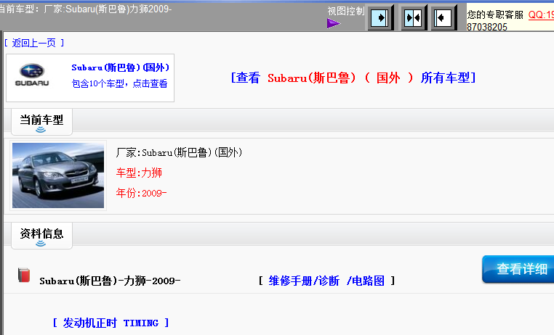Viewport: 554px width, 335px height.
Task: Click the 87038205 number text
Action: (487, 27)
